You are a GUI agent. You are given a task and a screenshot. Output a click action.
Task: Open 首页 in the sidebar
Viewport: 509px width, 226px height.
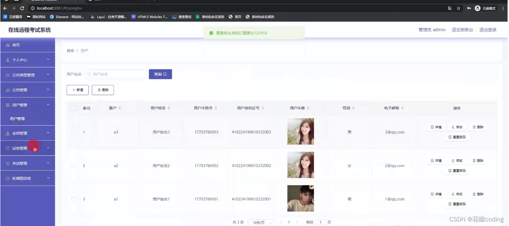point(27,45)
